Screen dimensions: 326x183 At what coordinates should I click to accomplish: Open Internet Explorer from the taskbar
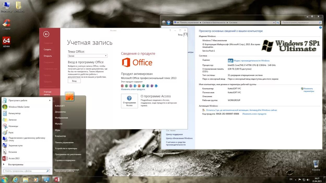pyautogui.click(x=15, y=179)
